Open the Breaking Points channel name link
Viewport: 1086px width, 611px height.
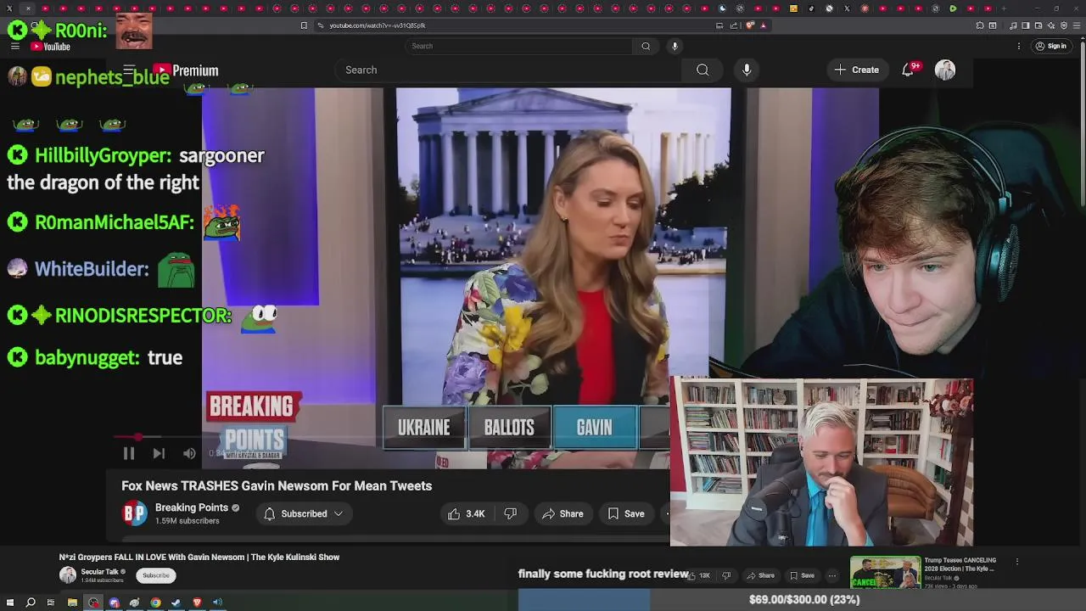[192, 507]
